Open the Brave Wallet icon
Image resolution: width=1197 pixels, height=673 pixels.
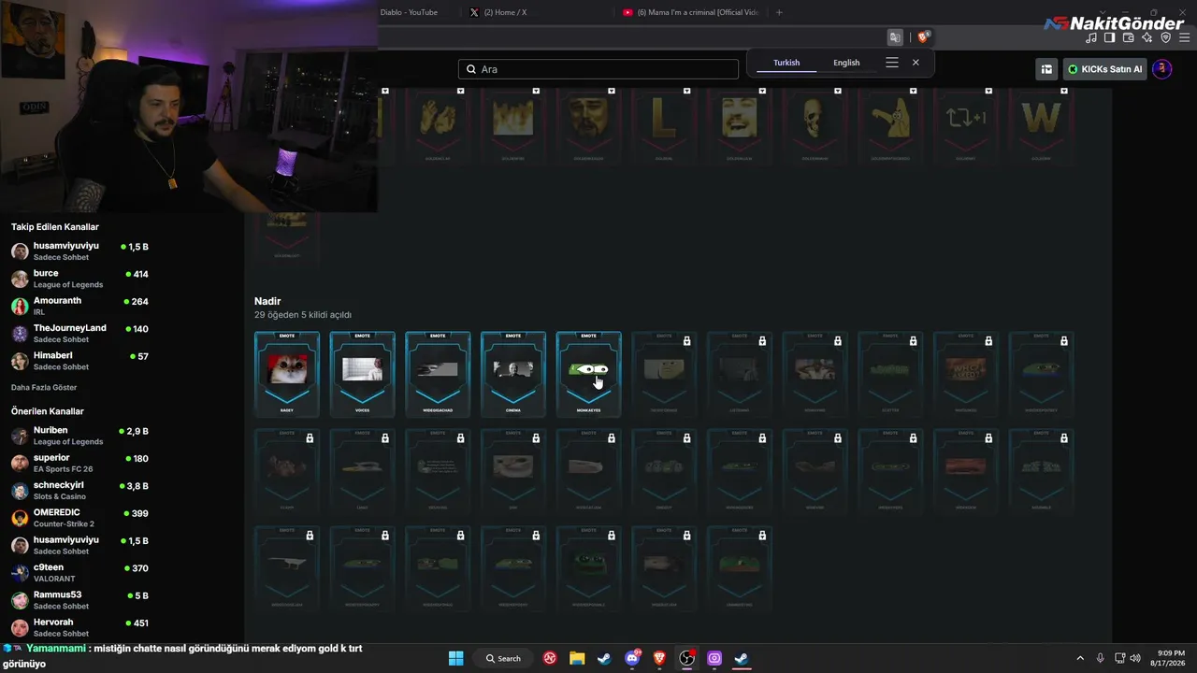tap(1128, 38)
